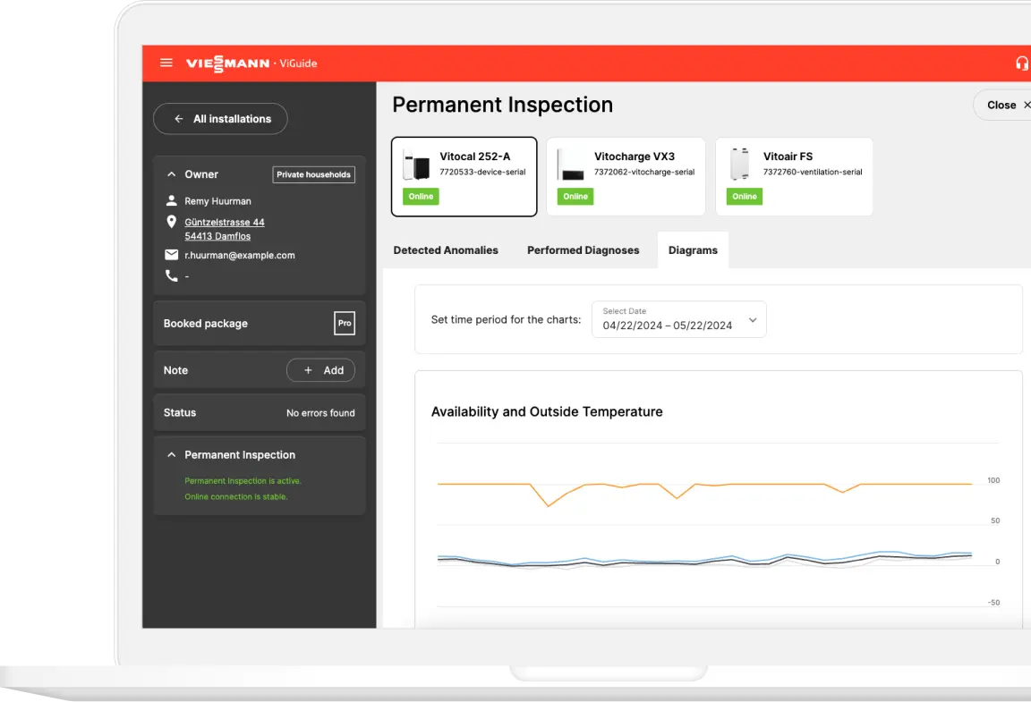Click the phone icon in Owner panel
Screen dimensions: 1031x702
(x=172, y=276)
